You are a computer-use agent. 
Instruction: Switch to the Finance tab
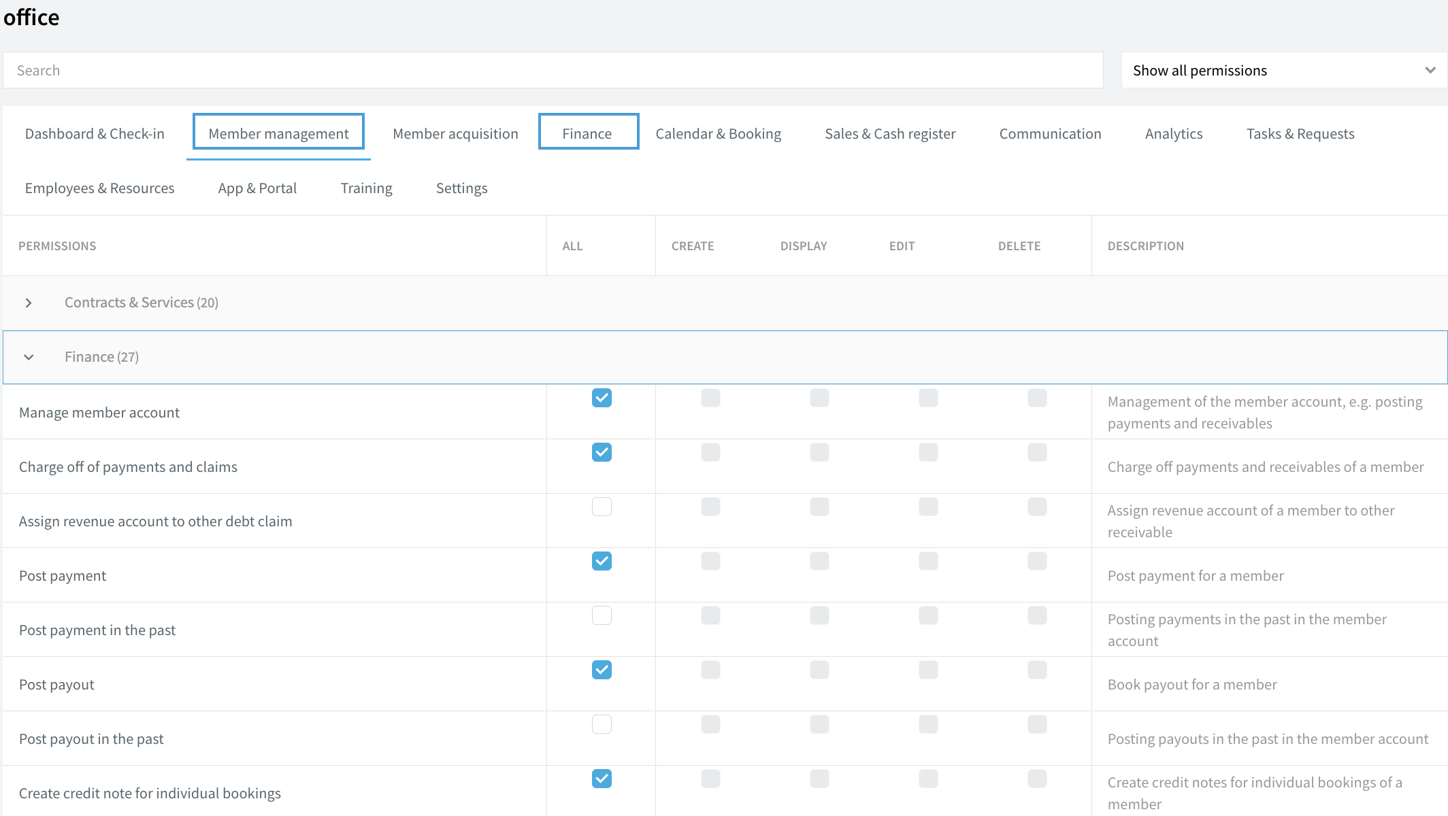coord(588,133)
